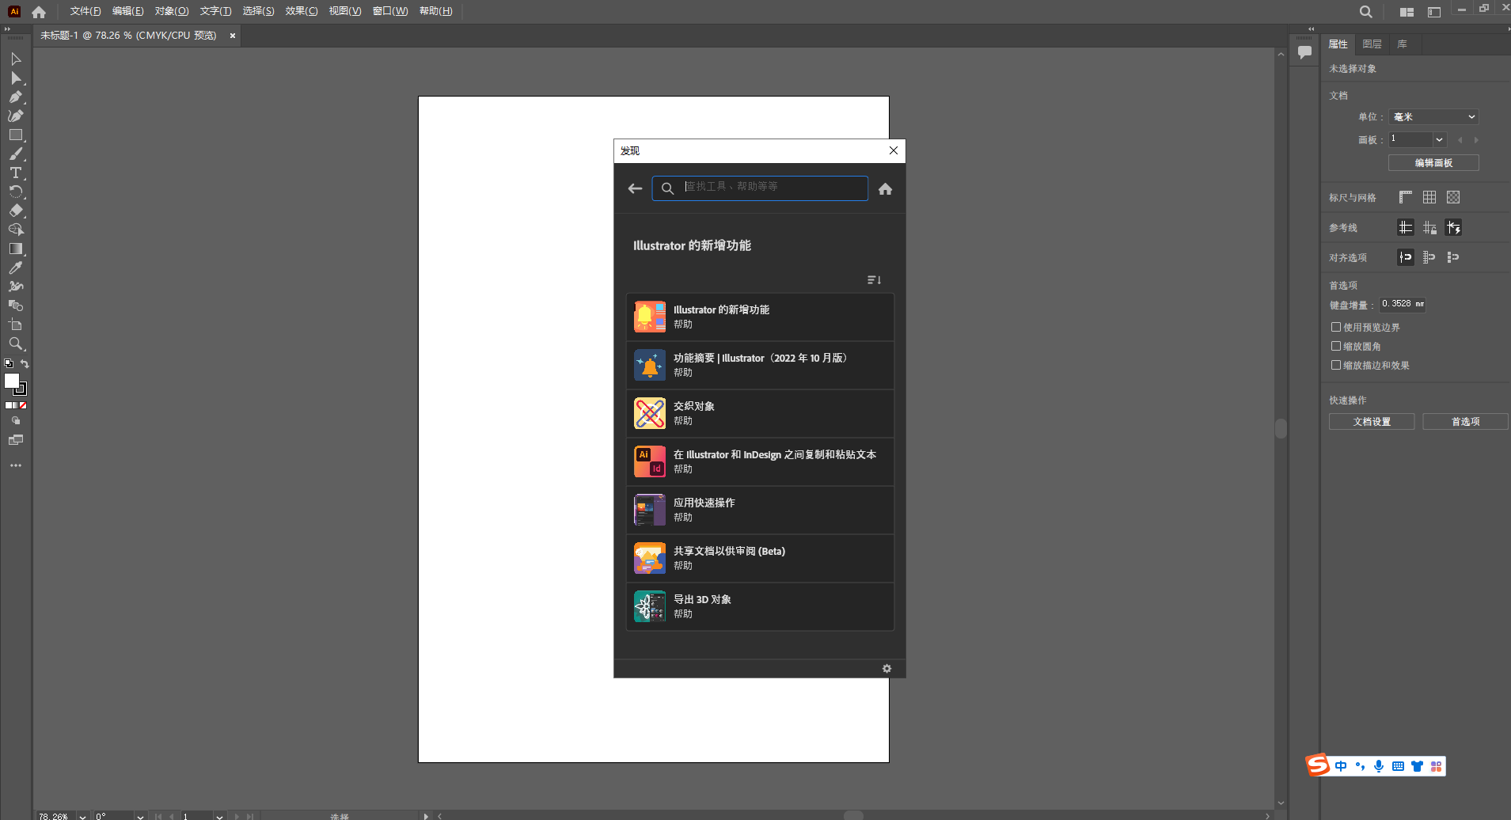Open the 单位 units dropdown
This screenshot has height=820, width=1511.
[x=1433, y=117]
